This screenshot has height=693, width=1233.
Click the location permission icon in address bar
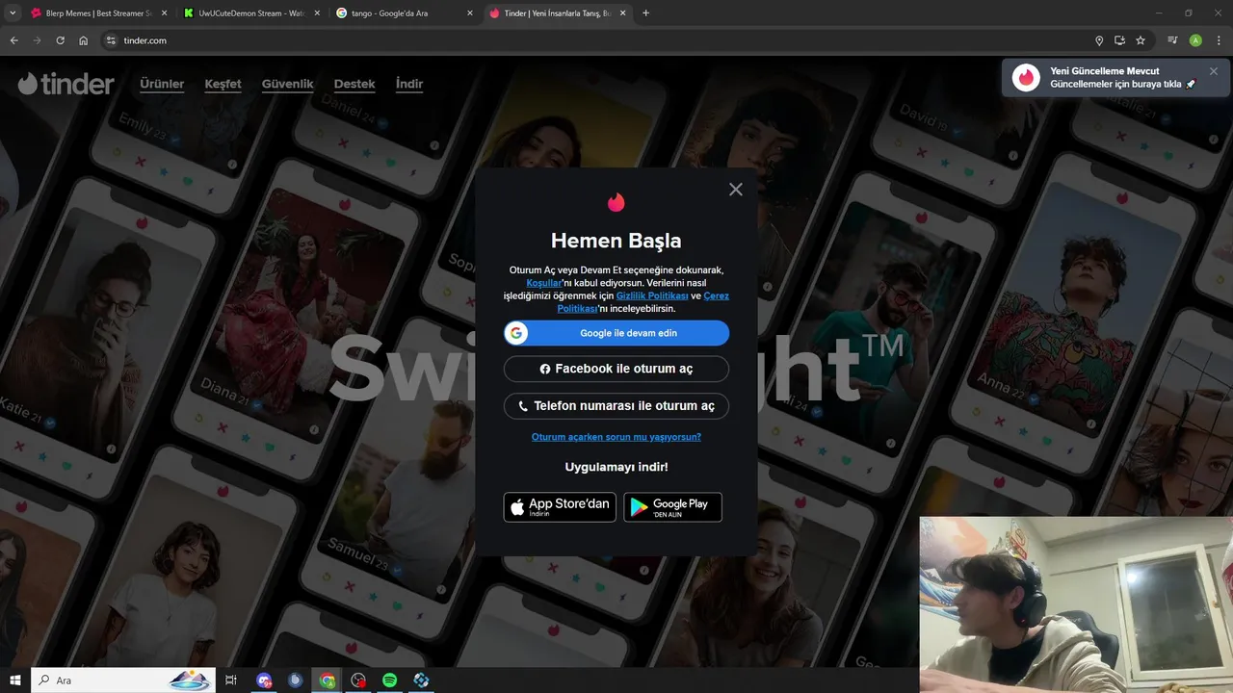1099,40
